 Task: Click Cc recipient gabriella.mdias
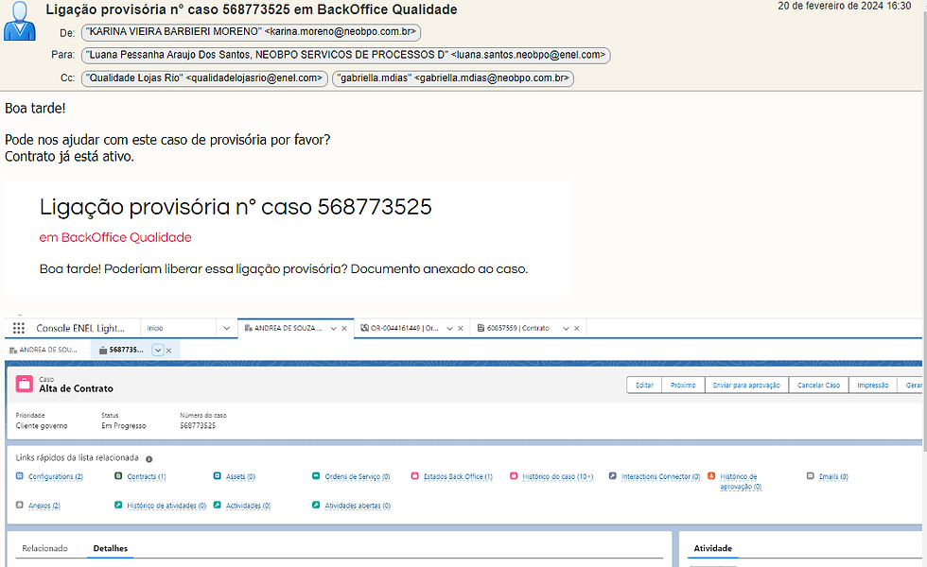[453, 77]
